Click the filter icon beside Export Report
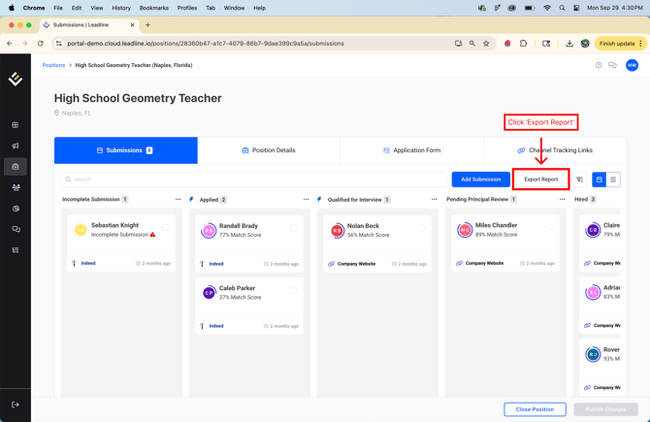650x422 pixels. tap(579, 179)
